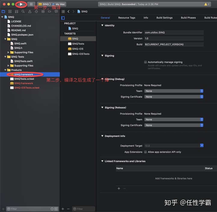Toggle recent files filter clock icon
The height and width of the screenshot is (212, 217).
52,209
